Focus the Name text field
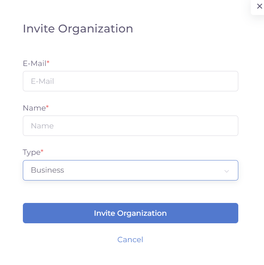 point(130,126)
